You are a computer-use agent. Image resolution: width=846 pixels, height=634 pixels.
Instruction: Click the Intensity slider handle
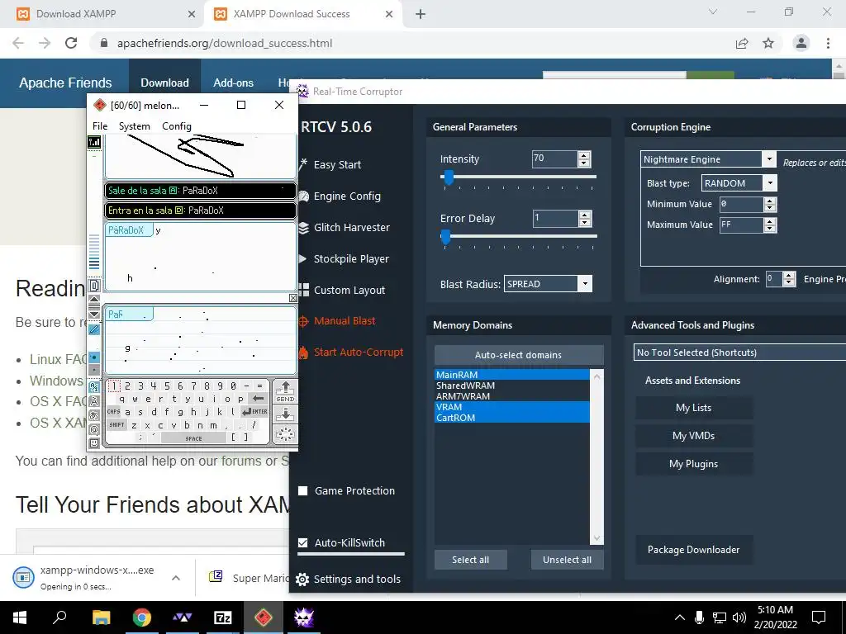point(448,177)
